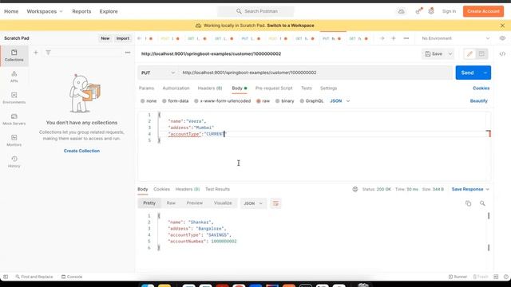Screen dimensions: 511x287
Task: Click the cloud sync status icon
Action: click(x=401, y=11)
